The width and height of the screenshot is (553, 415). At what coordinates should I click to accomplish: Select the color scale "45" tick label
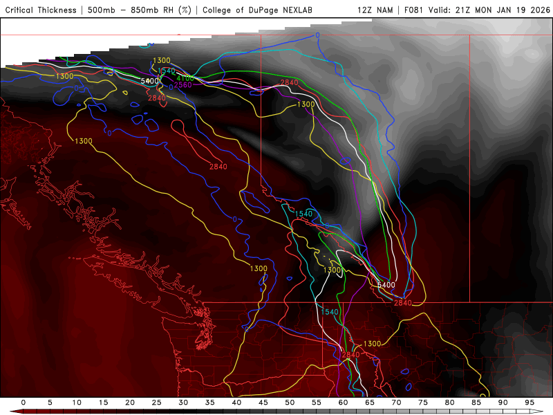[x=263, y=403]
